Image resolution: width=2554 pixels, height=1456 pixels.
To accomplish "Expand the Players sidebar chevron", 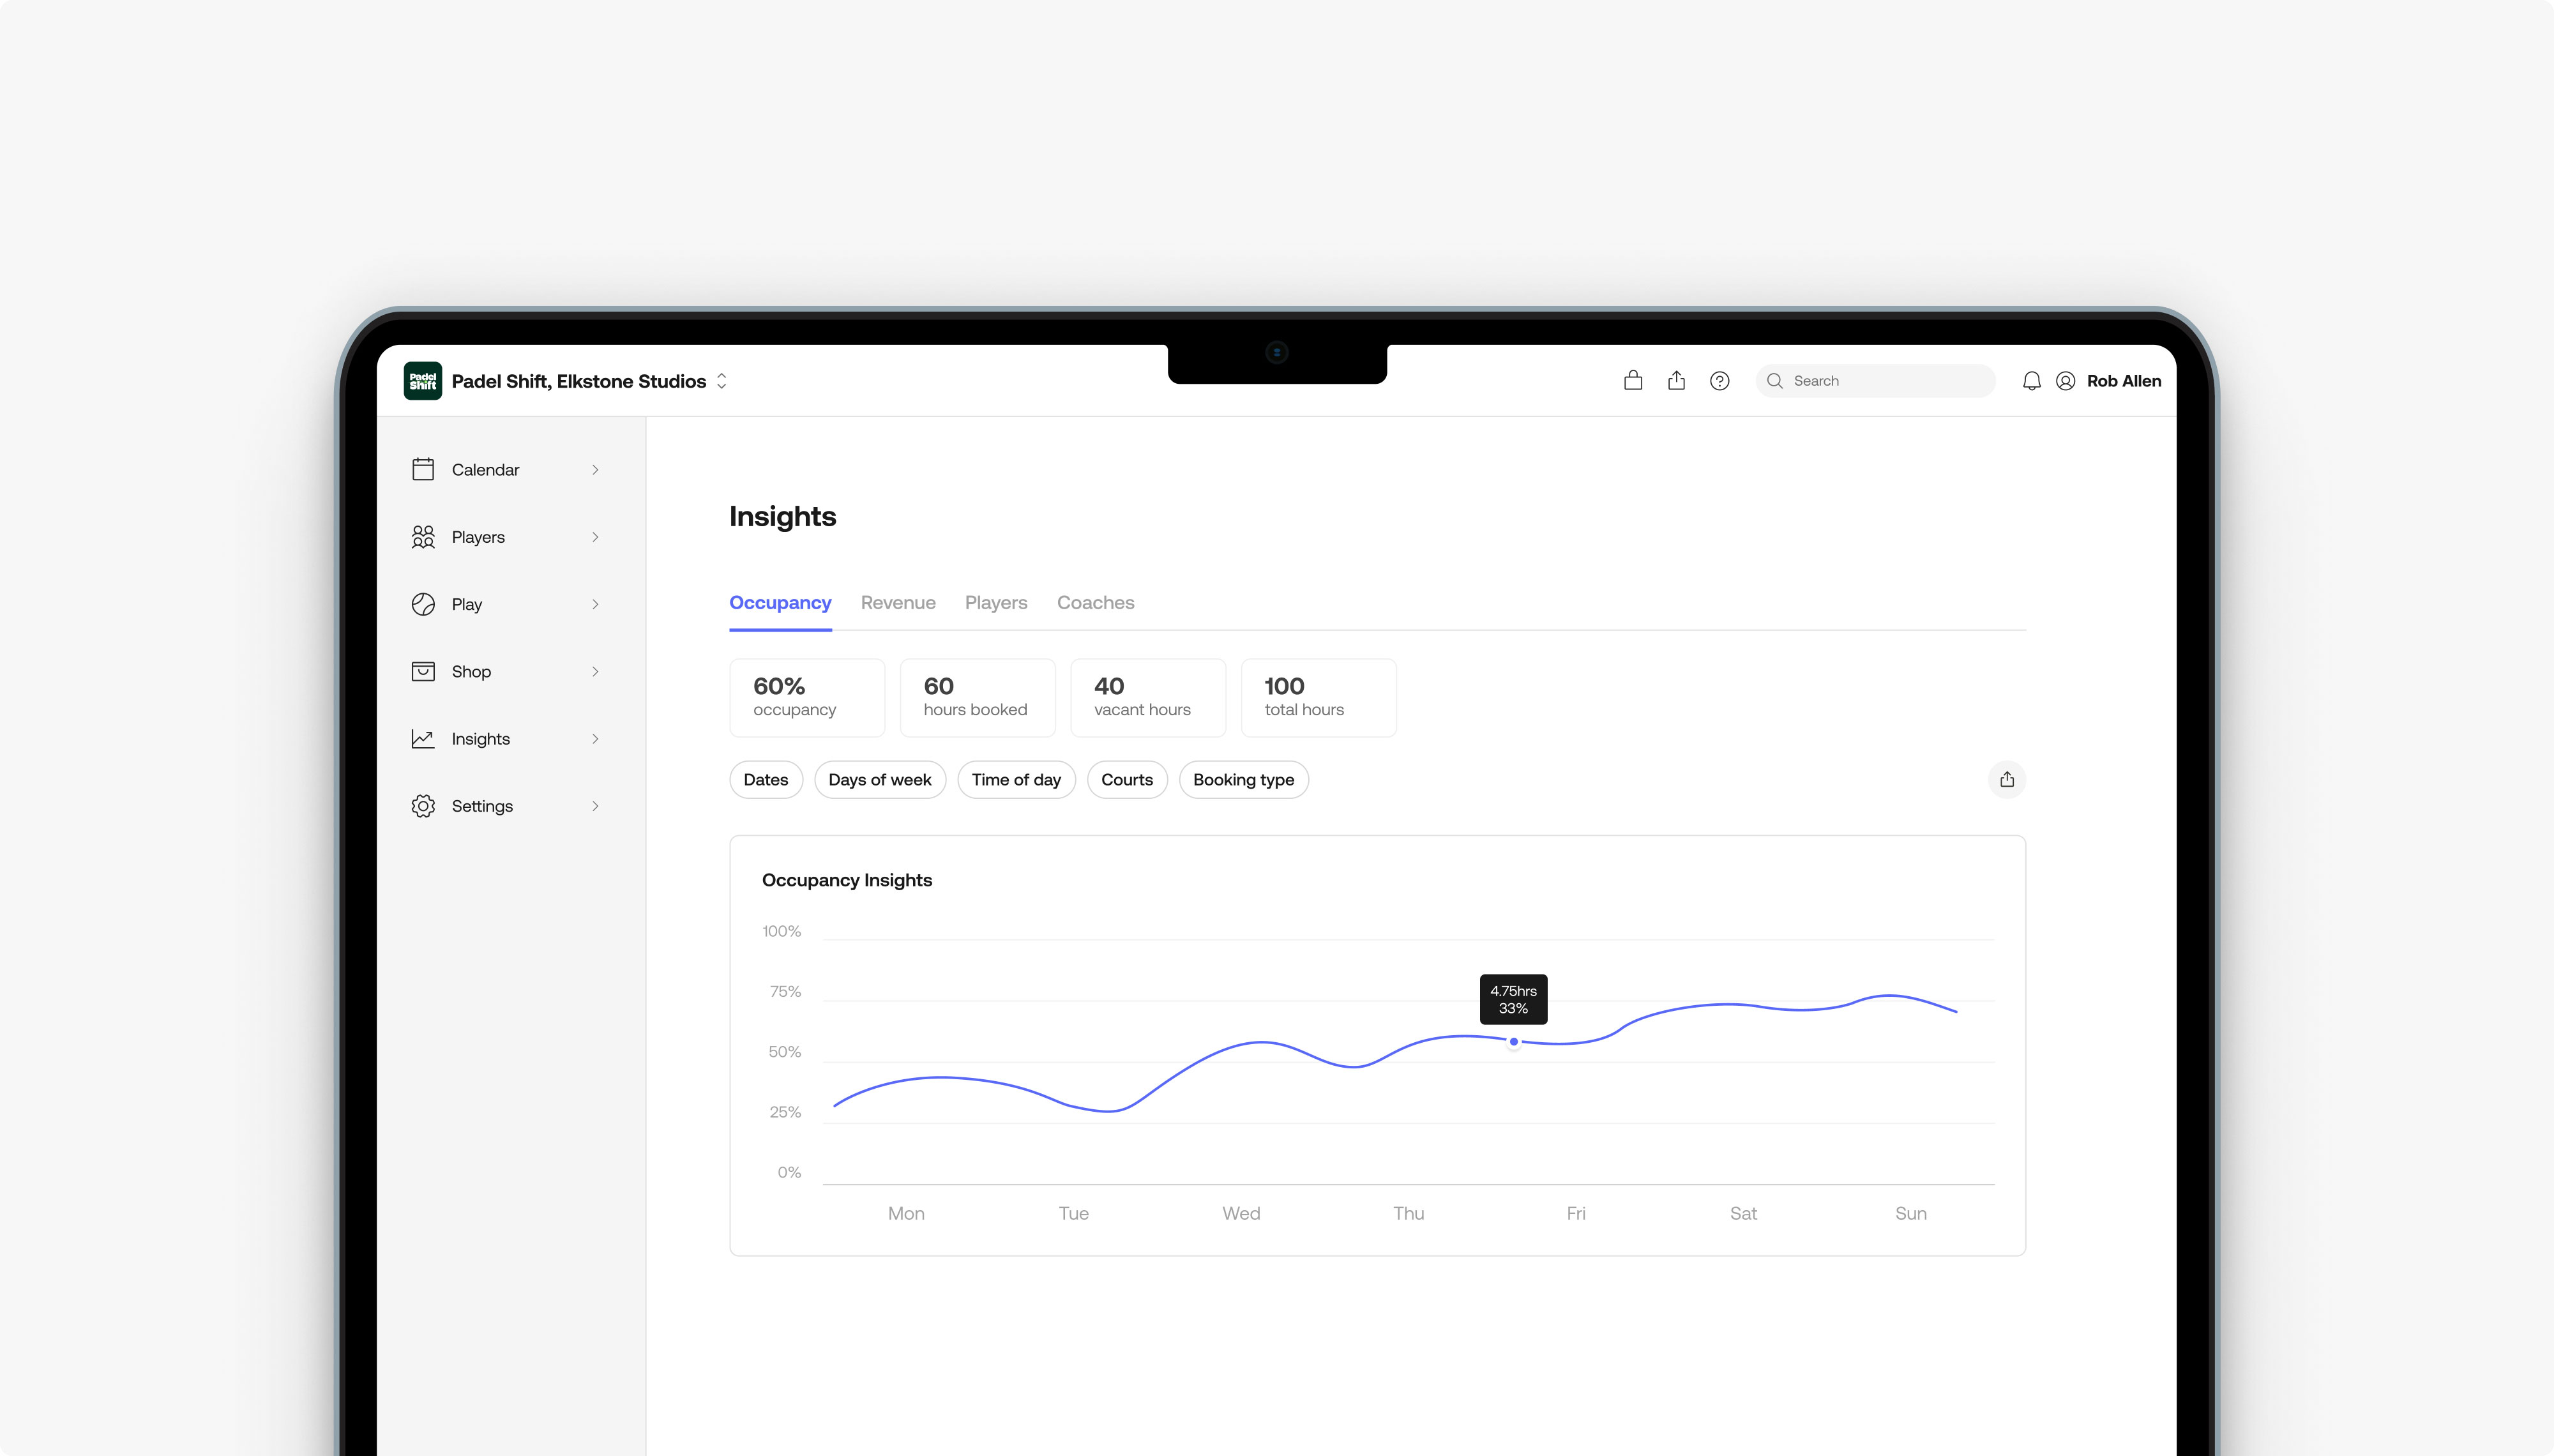I will 595,537.
